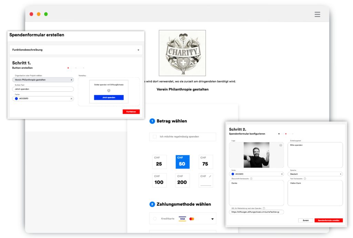Screen dimensions: 353x238
Task: Click the Zurück button
Action: coord(305,220)
